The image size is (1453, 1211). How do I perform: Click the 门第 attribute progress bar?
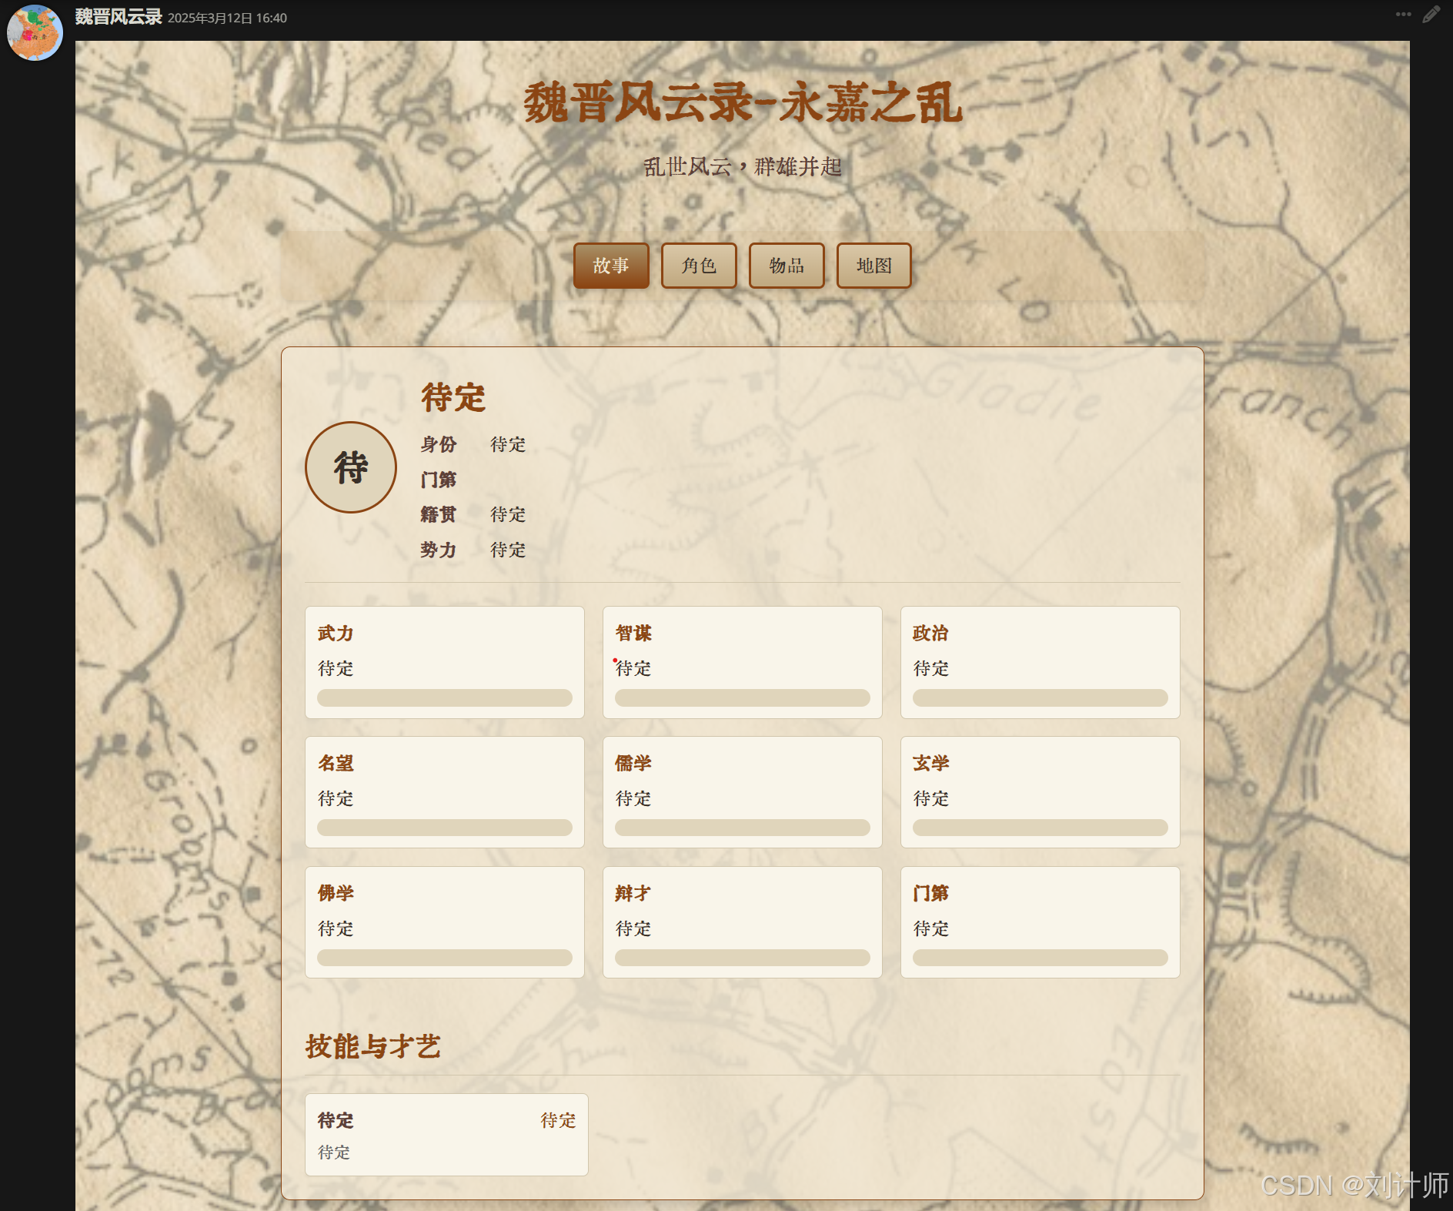pos(1040,958)
